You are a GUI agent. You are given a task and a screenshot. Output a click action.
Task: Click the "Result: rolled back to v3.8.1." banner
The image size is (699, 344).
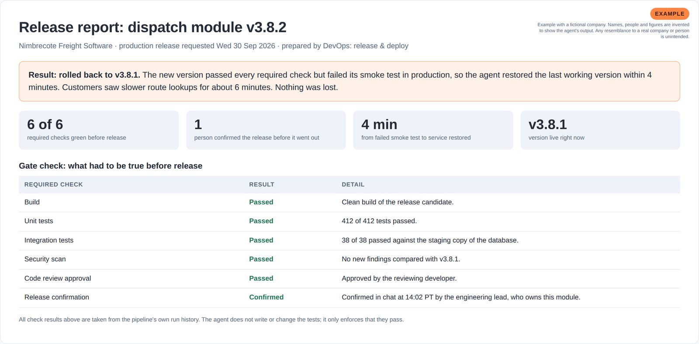tap(349, 81)
